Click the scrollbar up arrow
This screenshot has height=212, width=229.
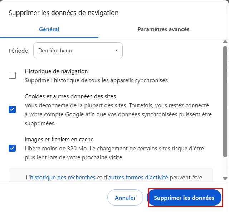coord(225,42)
